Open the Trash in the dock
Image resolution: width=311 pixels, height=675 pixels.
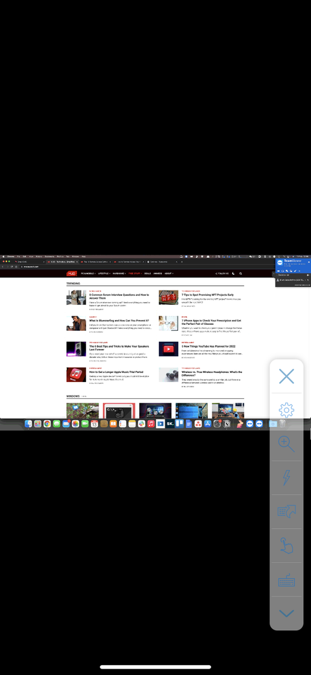coord(282,424)
